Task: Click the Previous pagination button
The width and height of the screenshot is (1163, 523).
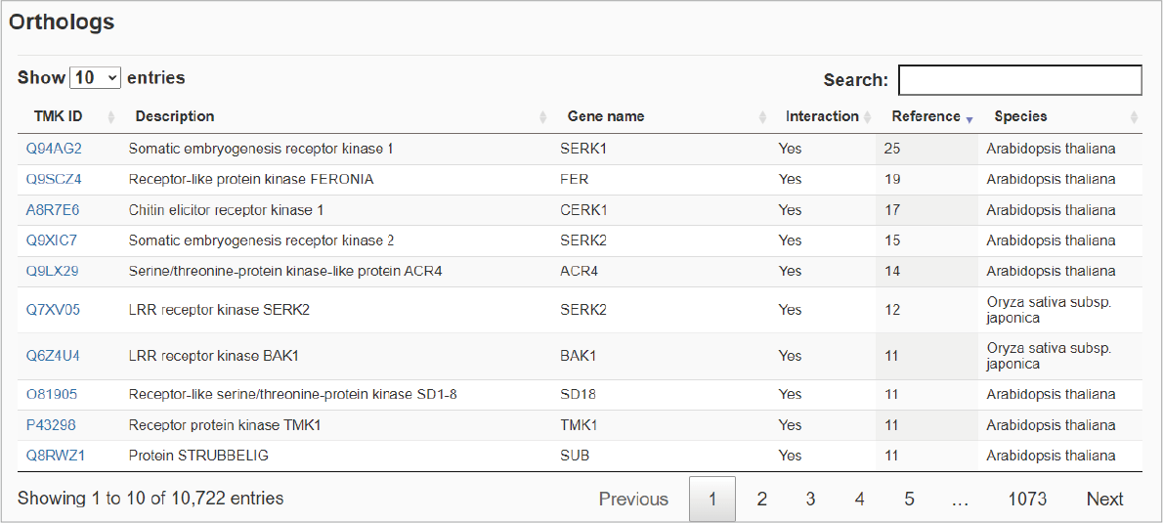Action: click(x=633, y=500)
